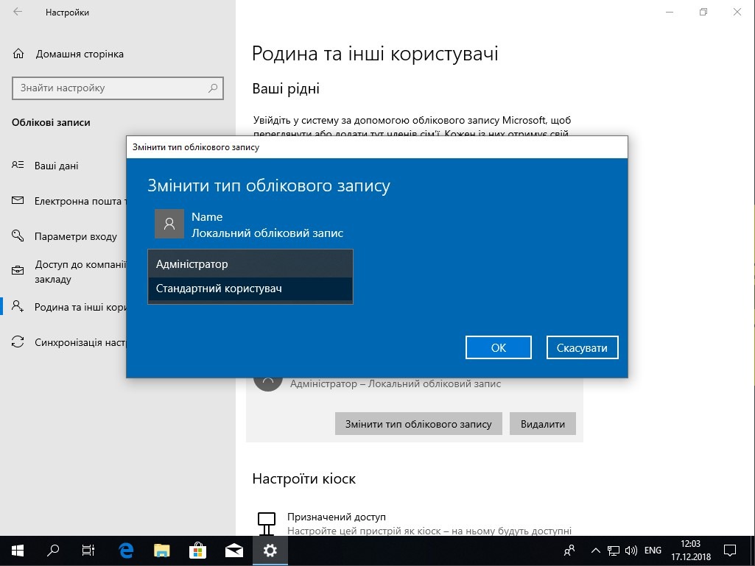Screen dimensions: 755x566
Task: Open Microsoft Store taskbar icon
Action: (198, 550)
